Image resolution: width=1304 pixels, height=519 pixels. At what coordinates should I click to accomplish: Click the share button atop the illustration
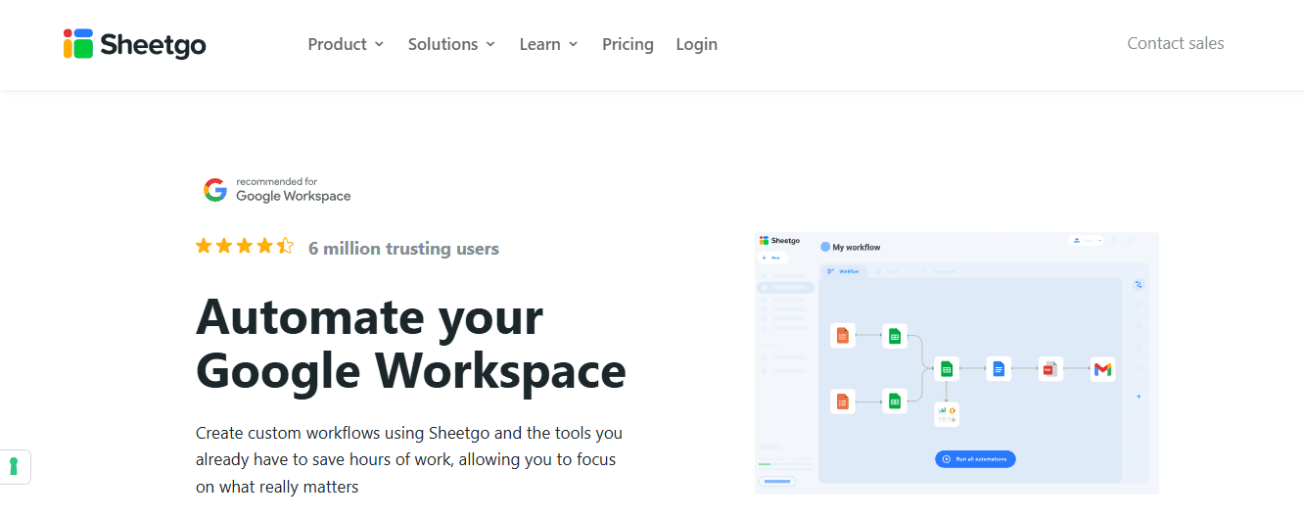pyautogui.click(x=1087, y=240)
